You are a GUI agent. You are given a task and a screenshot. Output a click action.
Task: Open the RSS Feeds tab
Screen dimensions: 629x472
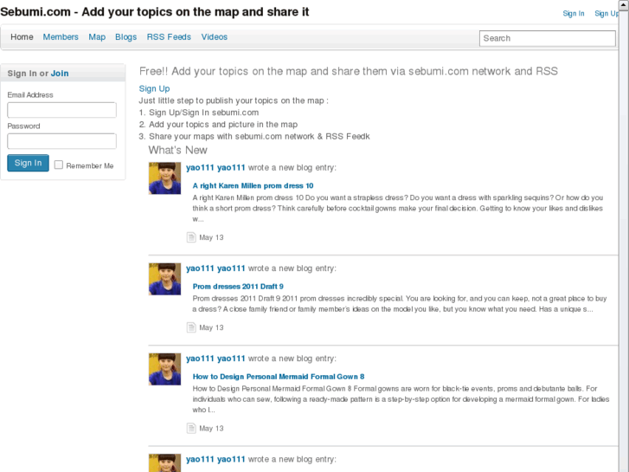[x=169, y=37]
